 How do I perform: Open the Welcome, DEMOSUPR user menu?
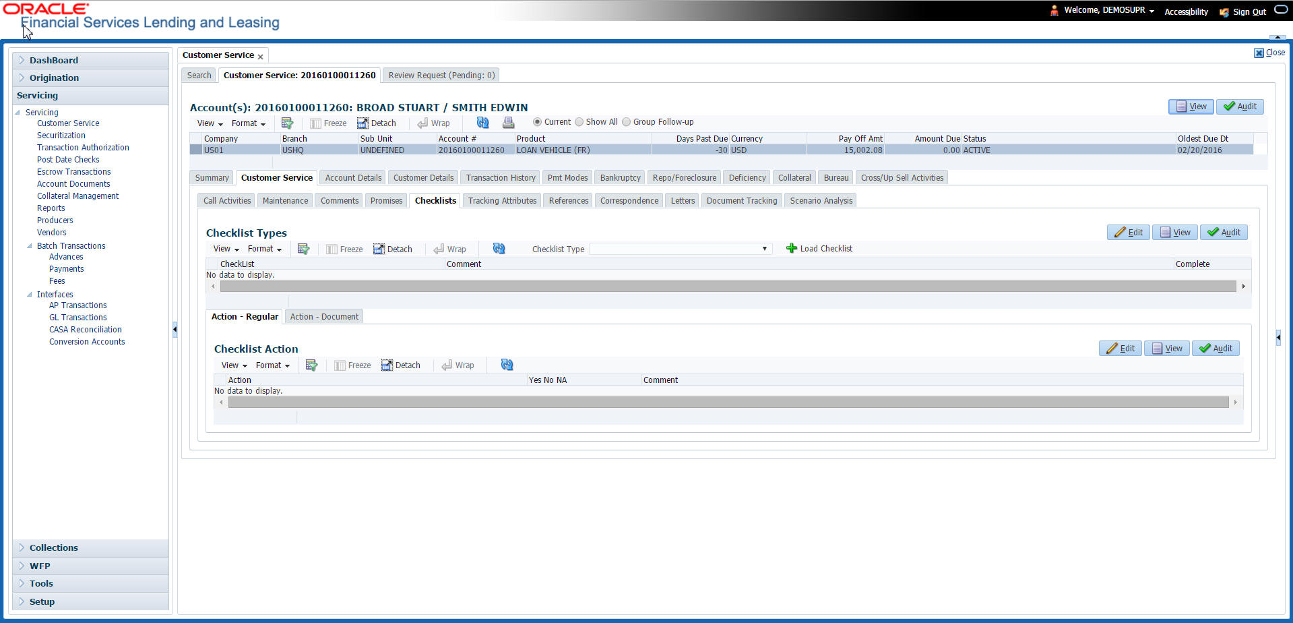pos(1108,10)
